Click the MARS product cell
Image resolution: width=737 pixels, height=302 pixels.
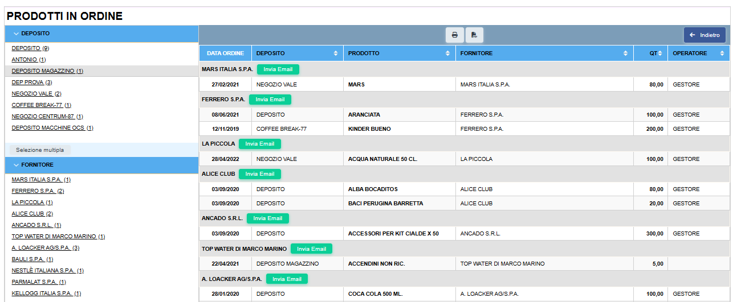(400, 85)
